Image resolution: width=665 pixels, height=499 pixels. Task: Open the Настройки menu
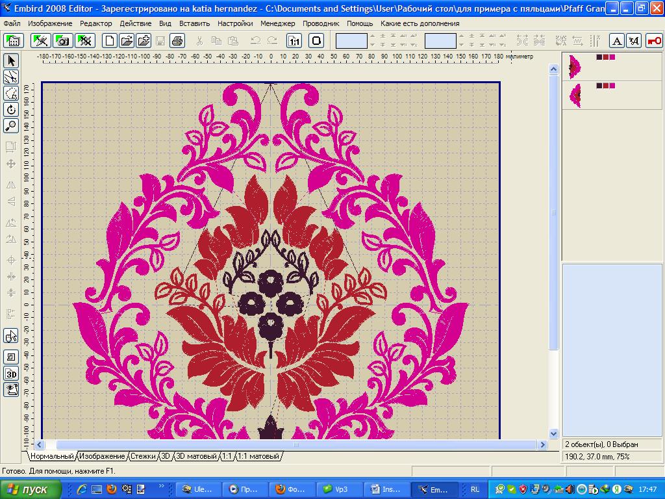pyautogui.click(x=235, y=23)
